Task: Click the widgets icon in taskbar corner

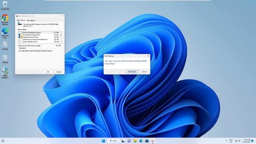Action: (3, 141)
